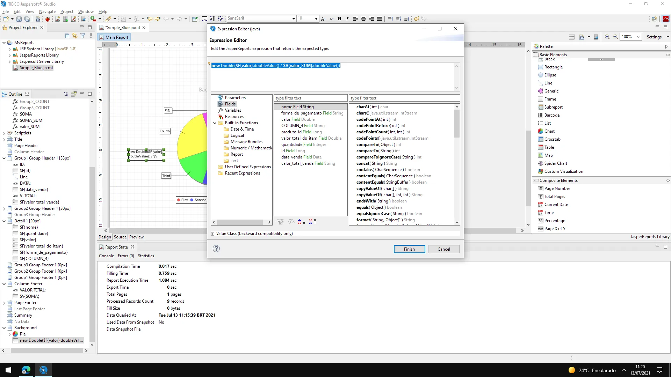The width and height of the screenshot is (671, 377).
Task: Click the category tree horizontal scrollbar
Action: tap(240, 222)
